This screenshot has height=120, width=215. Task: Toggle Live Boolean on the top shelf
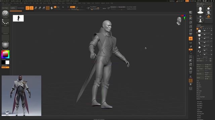21,8
